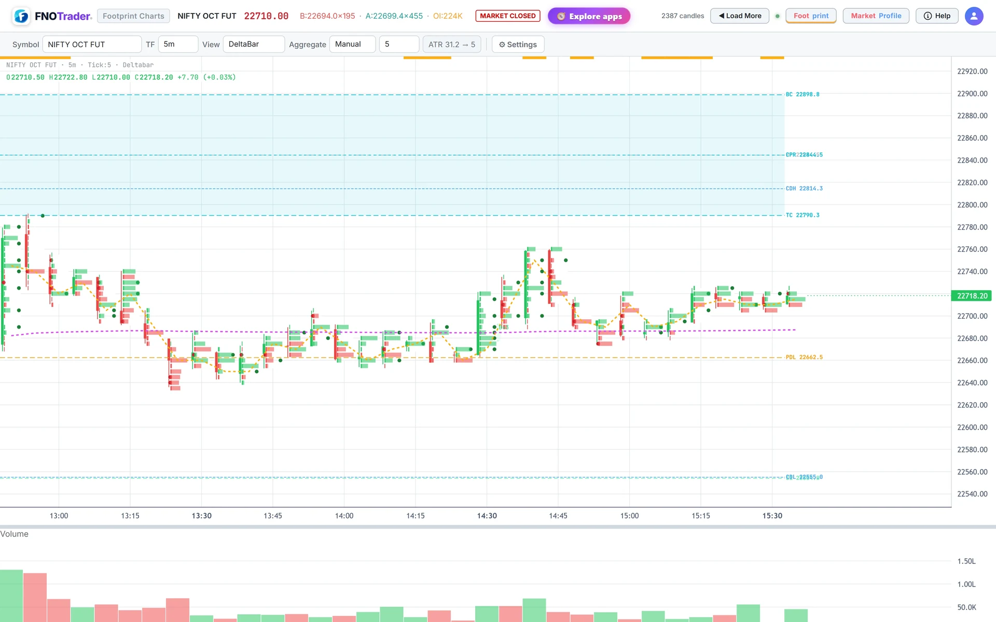Click the green connection status dot
The height and width of the screenshot is (622, 996).
[777, 16]
